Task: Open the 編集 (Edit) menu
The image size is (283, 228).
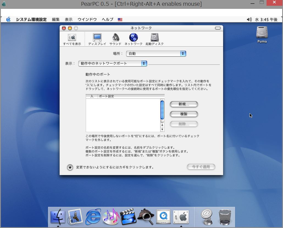Action: 56,19
